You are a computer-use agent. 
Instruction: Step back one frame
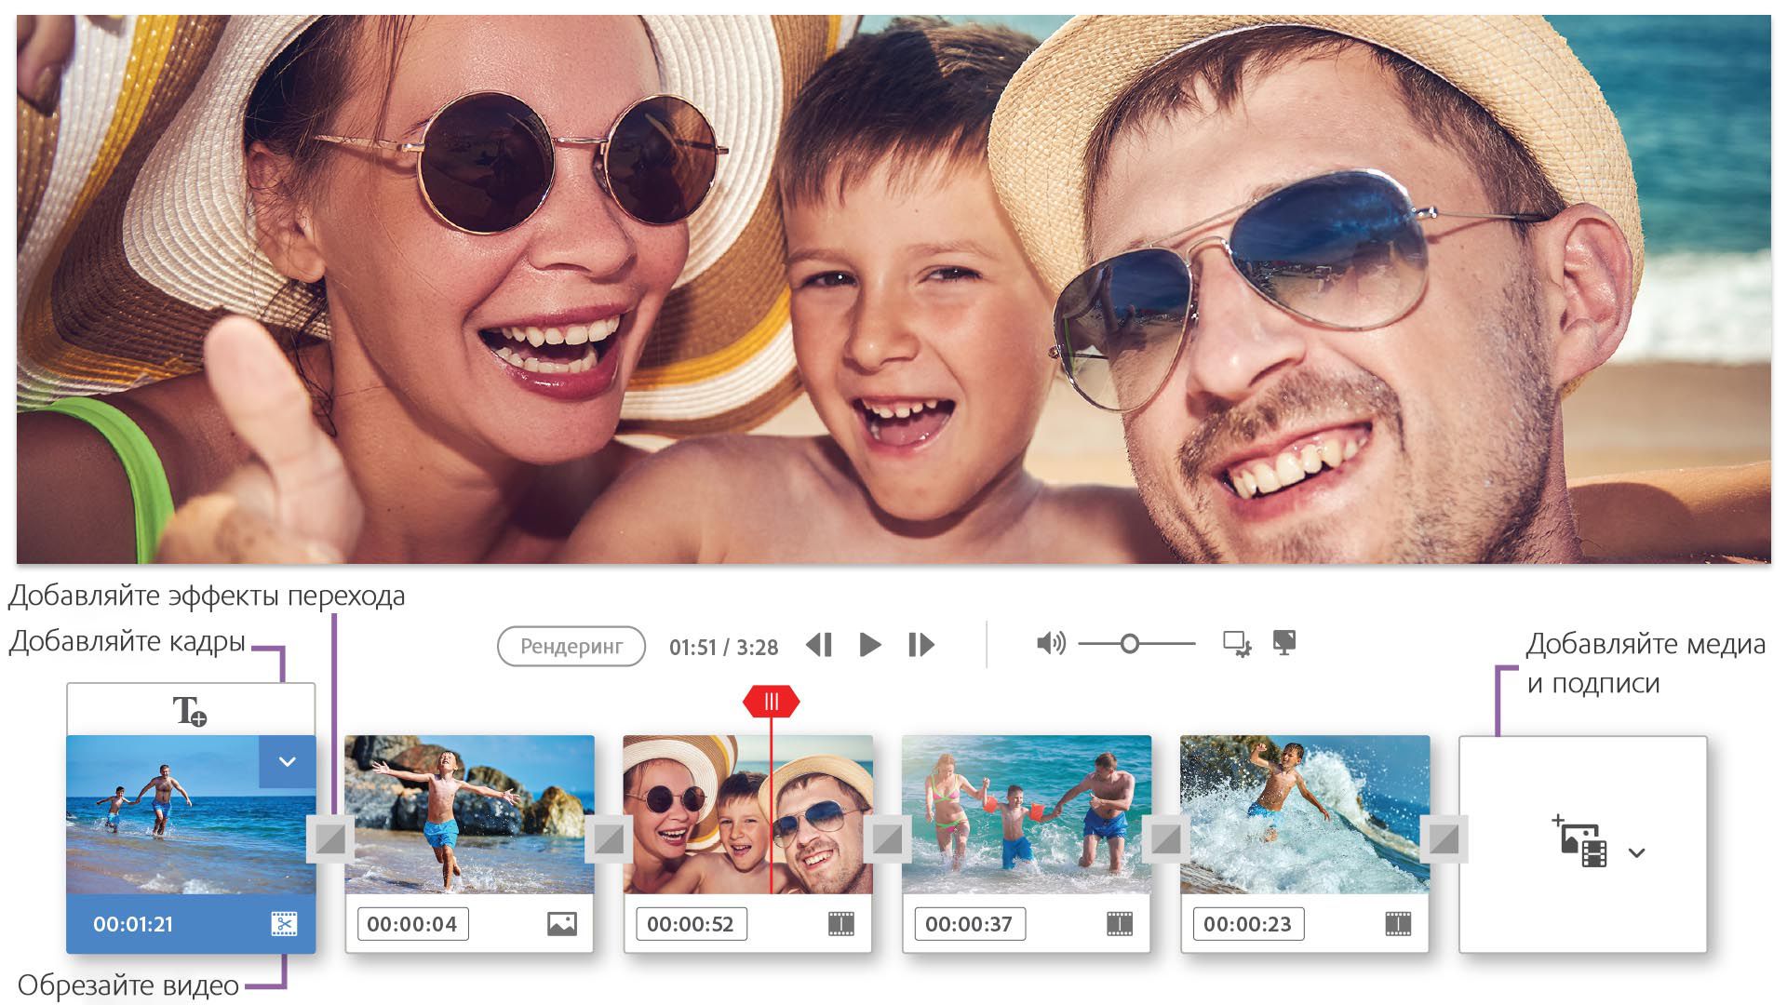pyautogui.click(x=819, y=645)
